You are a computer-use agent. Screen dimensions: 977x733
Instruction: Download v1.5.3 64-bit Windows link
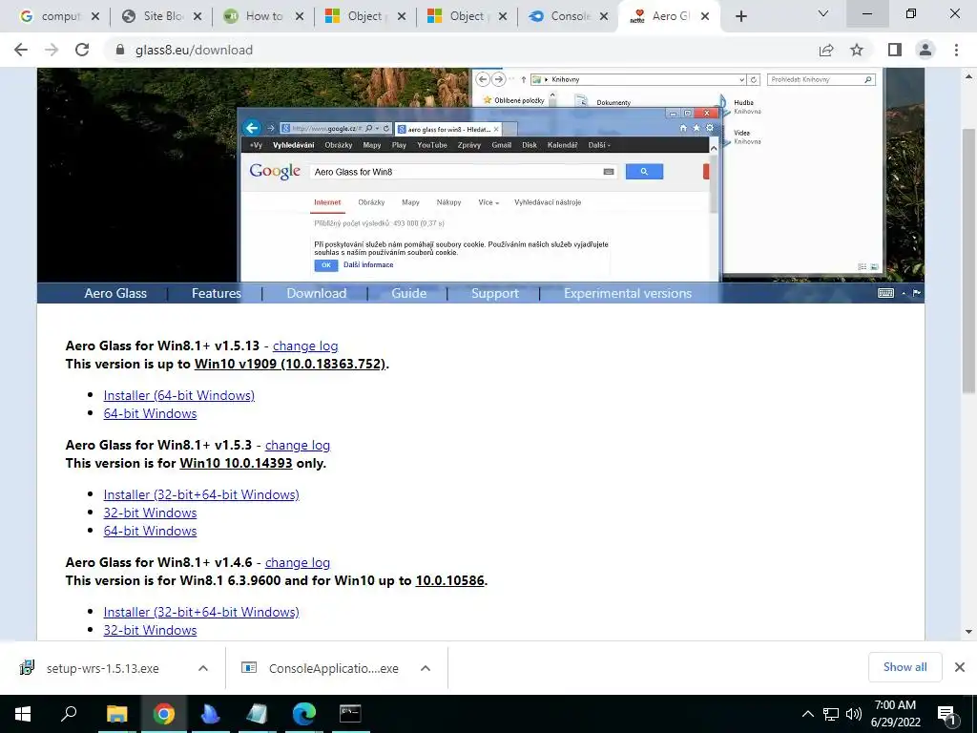coord(150,531)
